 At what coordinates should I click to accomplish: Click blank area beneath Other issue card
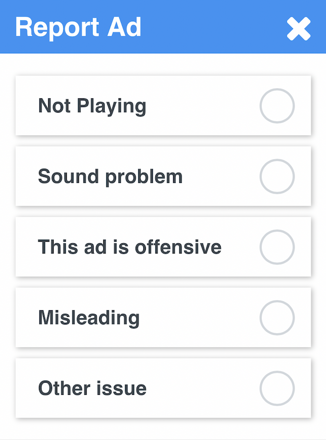click(163, 429)
